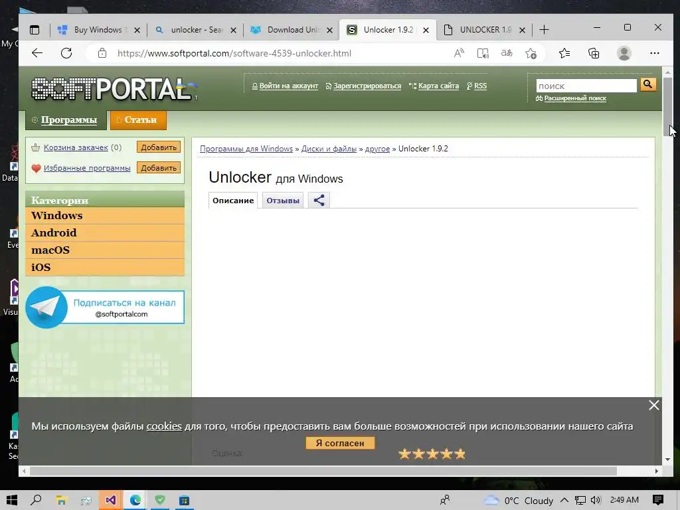Click the address bar URL
This screenshot has width=680, height=510.
tap(234, 53)
